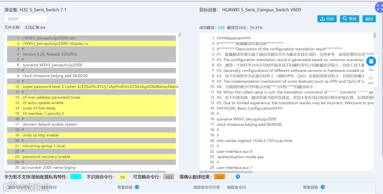This screenshot has height=194, width=383.
Task: Click the yellow unrecognized-commands swatch showing 19
Action: pyautogui.click(x=122, y=177)
